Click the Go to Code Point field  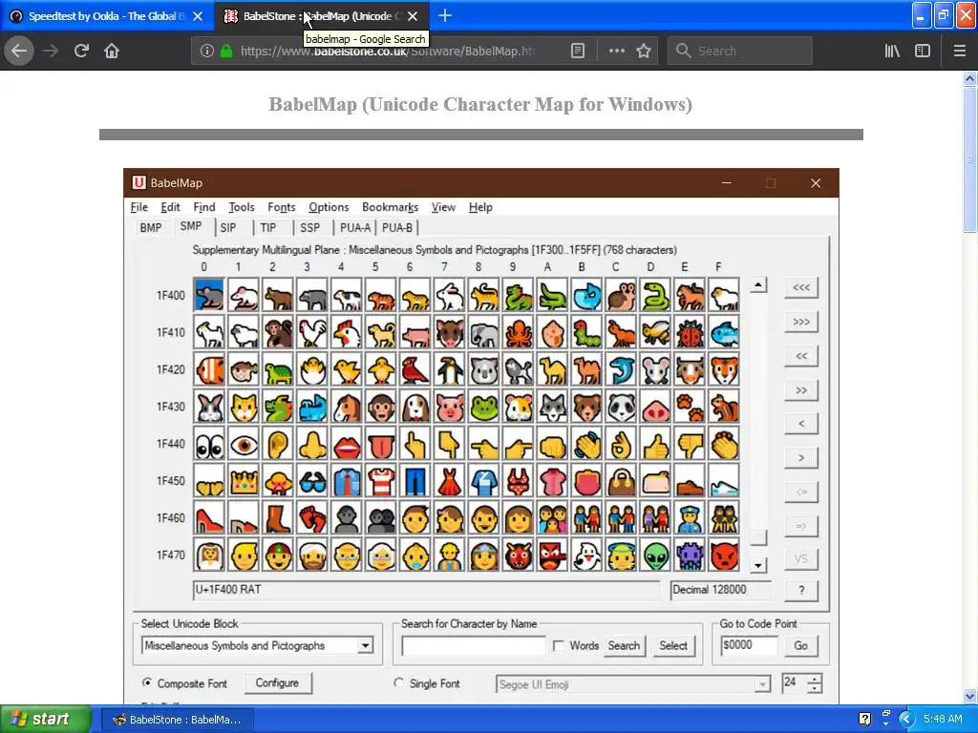pyautogui.click(x=749, y=646)
